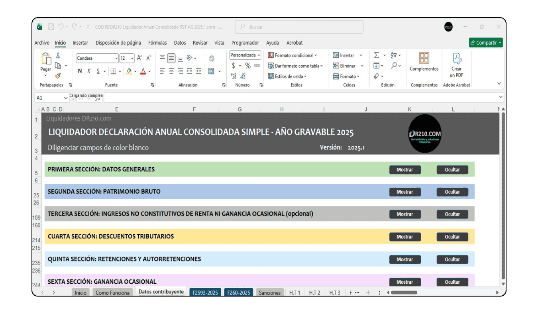Screen dimensions: 538x314
Task: Toggle bold (N) formatting
Action: click(x=80, y=71)
